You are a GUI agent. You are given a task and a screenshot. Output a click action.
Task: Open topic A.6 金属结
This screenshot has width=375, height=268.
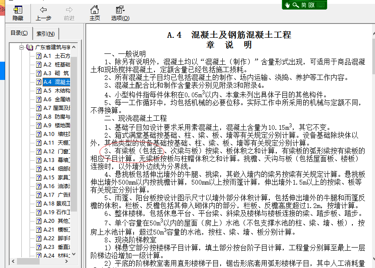click(57, 99)
